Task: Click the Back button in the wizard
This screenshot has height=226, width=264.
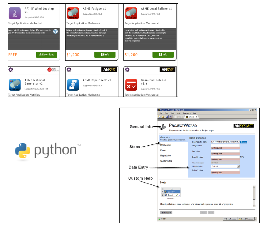Action: pyautogui.click(x=204, y=213)
